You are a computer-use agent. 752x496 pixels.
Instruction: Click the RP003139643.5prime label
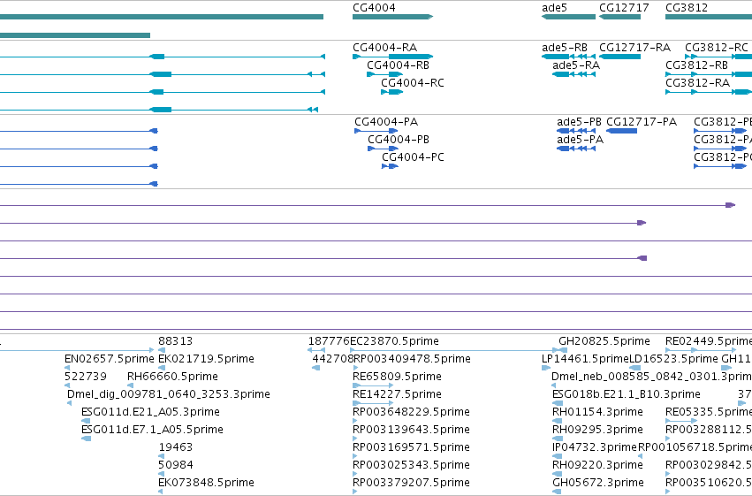click(x=411, y=430)
